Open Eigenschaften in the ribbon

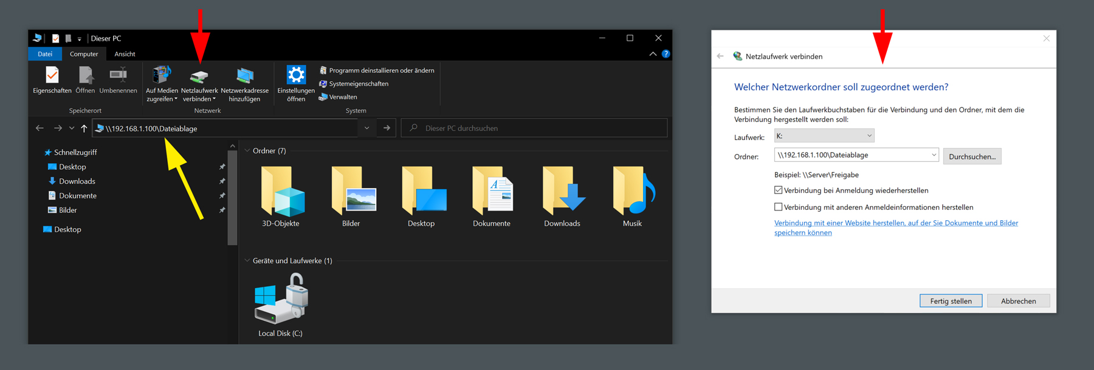pyautogui.click(x=52, y=77)
